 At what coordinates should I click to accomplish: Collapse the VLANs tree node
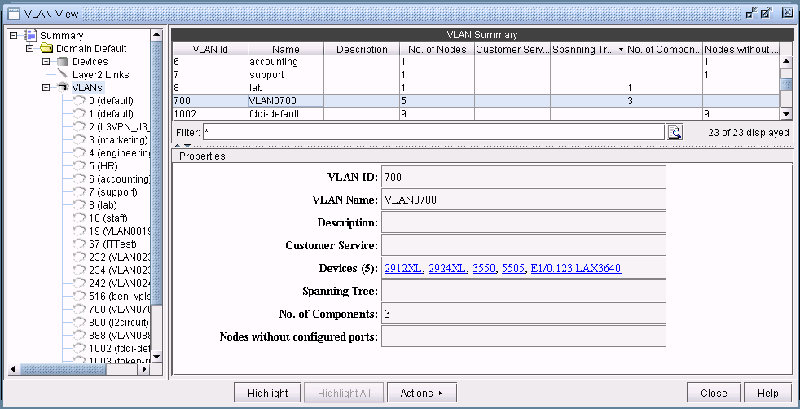coord(46,88)
